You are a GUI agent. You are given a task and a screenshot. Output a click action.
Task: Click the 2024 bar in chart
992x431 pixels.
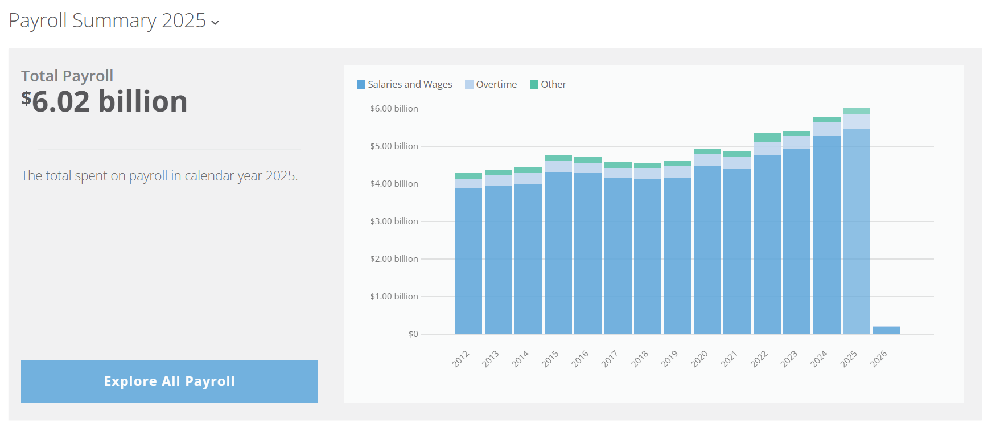click(x=826, y=233)
